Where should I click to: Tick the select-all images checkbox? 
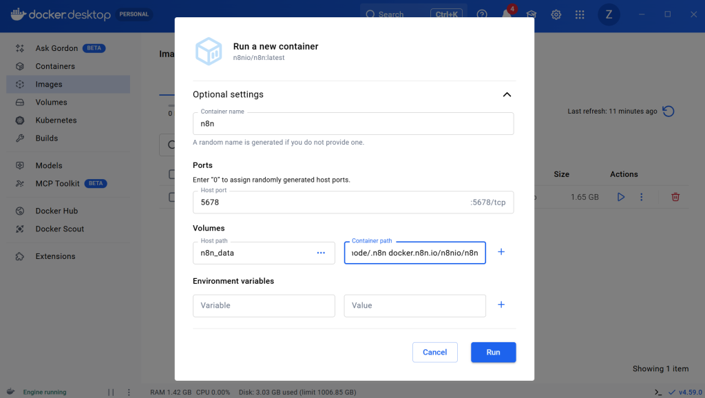click(x=172, y=174)
